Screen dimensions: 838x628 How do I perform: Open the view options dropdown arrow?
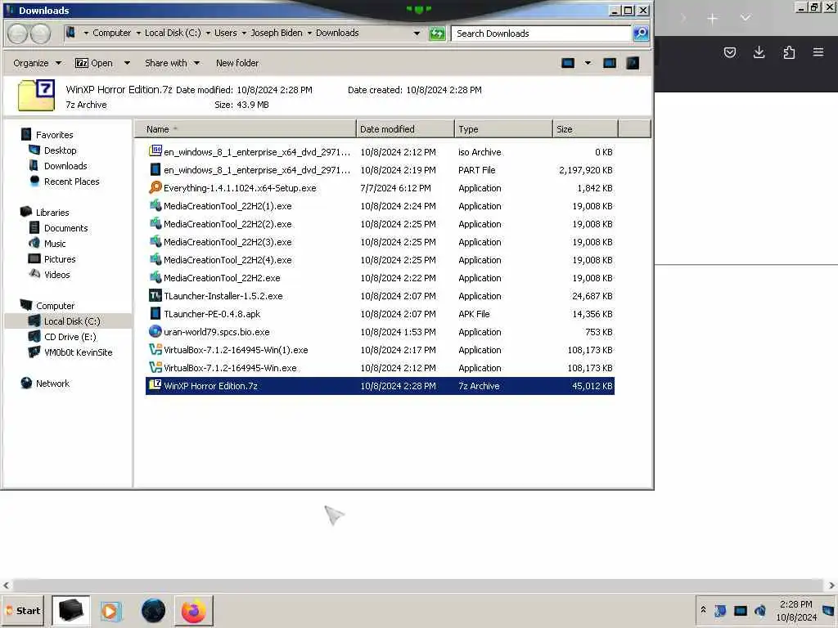pyautogui.click(x=588, y=63)
